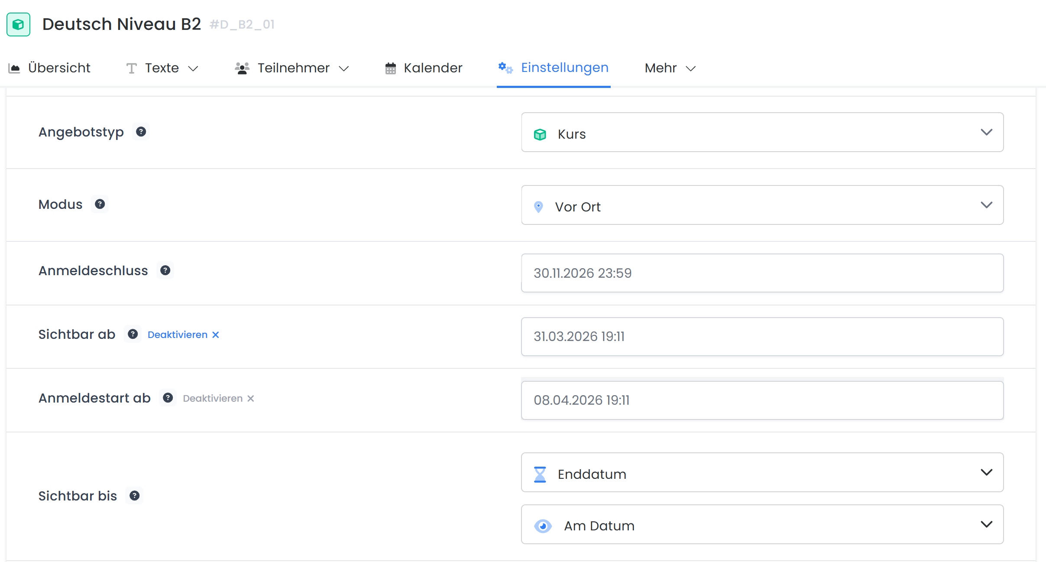Image resolution: width=1046 pixels, height=562 pixels.
Task: Click question mark icon next to Sichtbar ab
Action: [133, 334]
